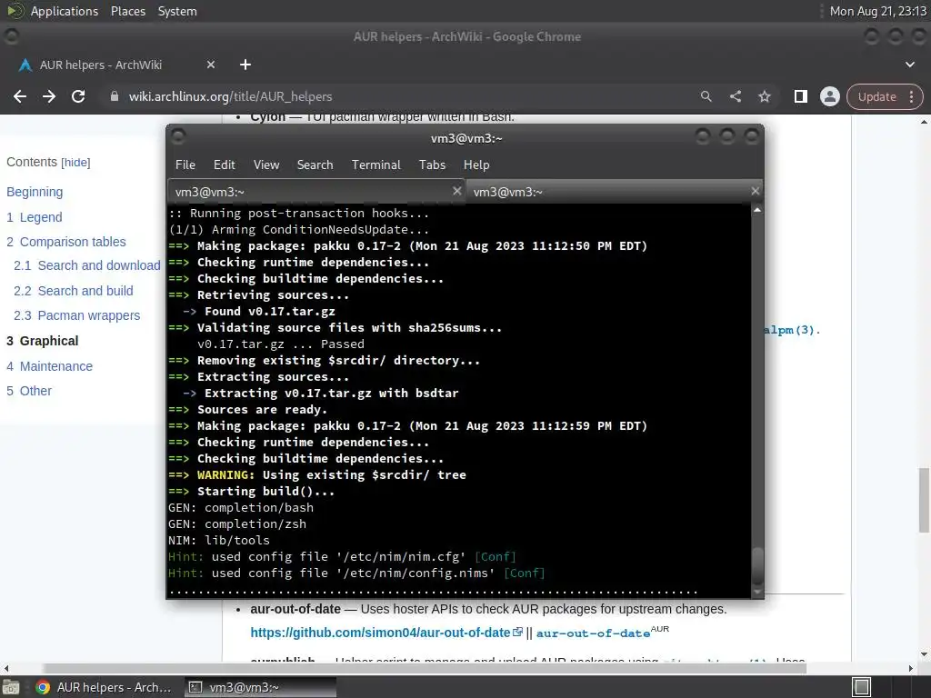
Task: Open terminal Tabs menu
Action: click(432, 165)
